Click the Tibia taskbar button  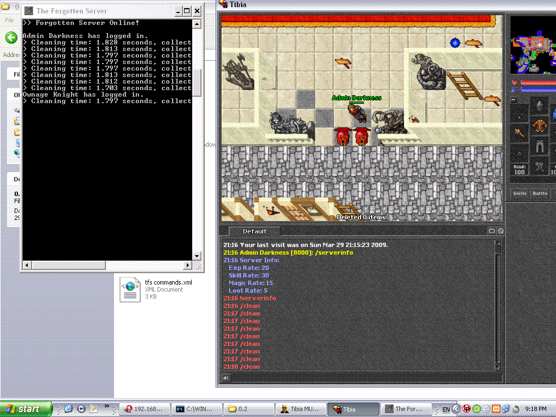[353, 409]
